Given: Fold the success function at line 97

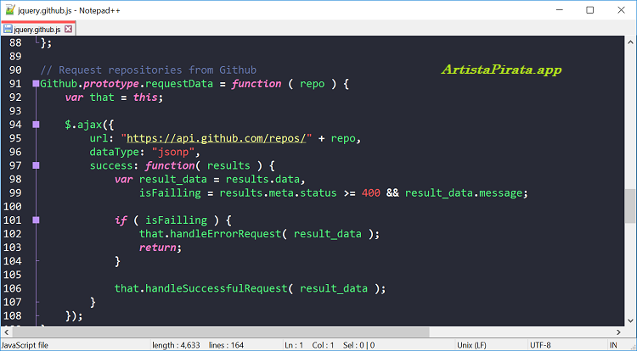Looking at the screenshot, I should coord(36,166).
